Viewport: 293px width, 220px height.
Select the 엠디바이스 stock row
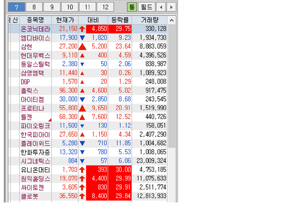click(x=88, y=38)
